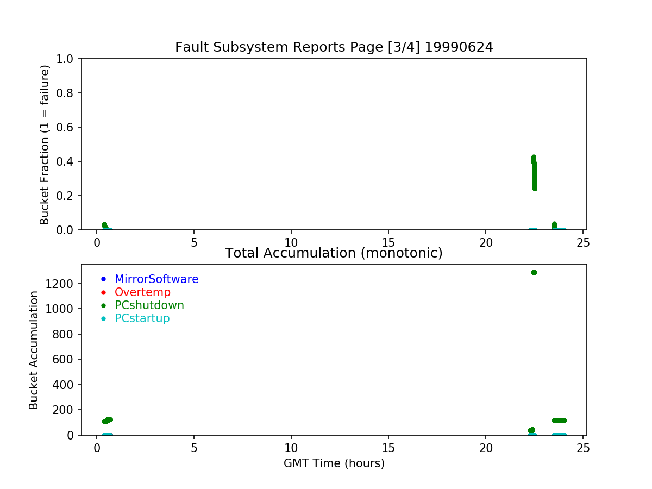
Task: Select the 1000 tick label on accumulation axis
Action: tap(63, 309)
